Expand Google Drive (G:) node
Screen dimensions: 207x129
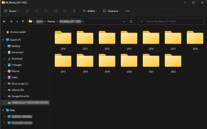[5, 96]
